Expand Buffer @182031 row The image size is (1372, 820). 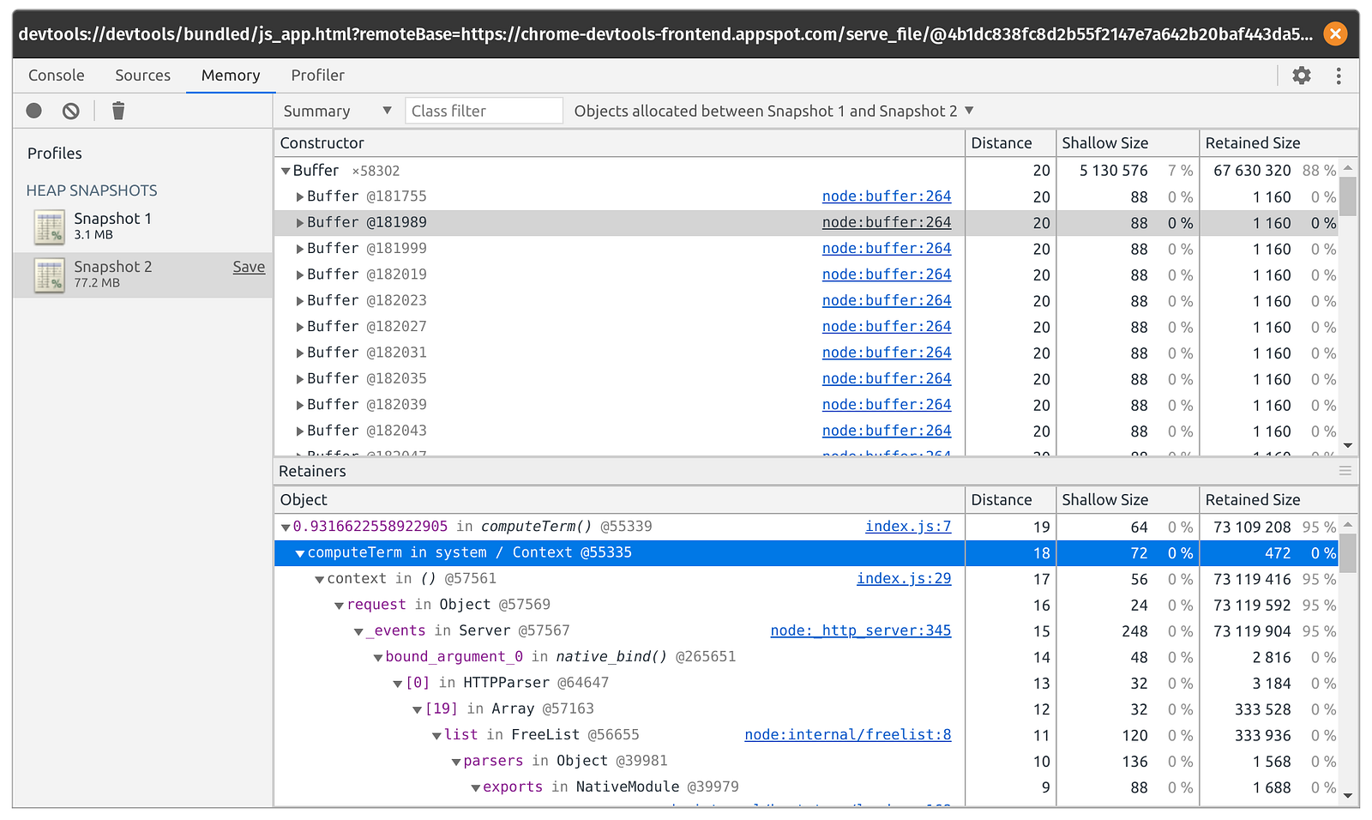click(x=300, y=353)
